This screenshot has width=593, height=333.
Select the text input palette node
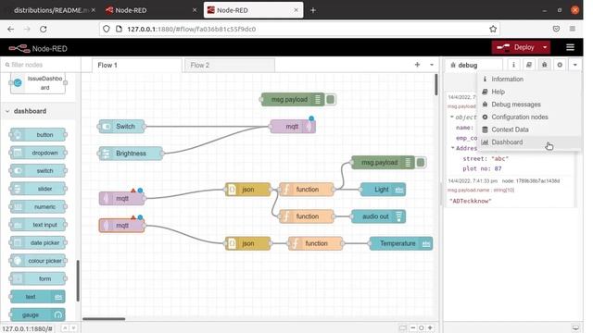38,225
